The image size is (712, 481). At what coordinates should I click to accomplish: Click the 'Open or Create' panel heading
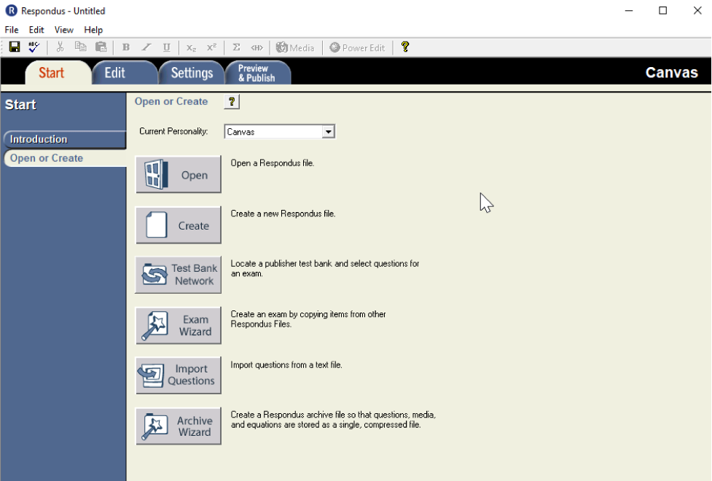click(171, 101)
